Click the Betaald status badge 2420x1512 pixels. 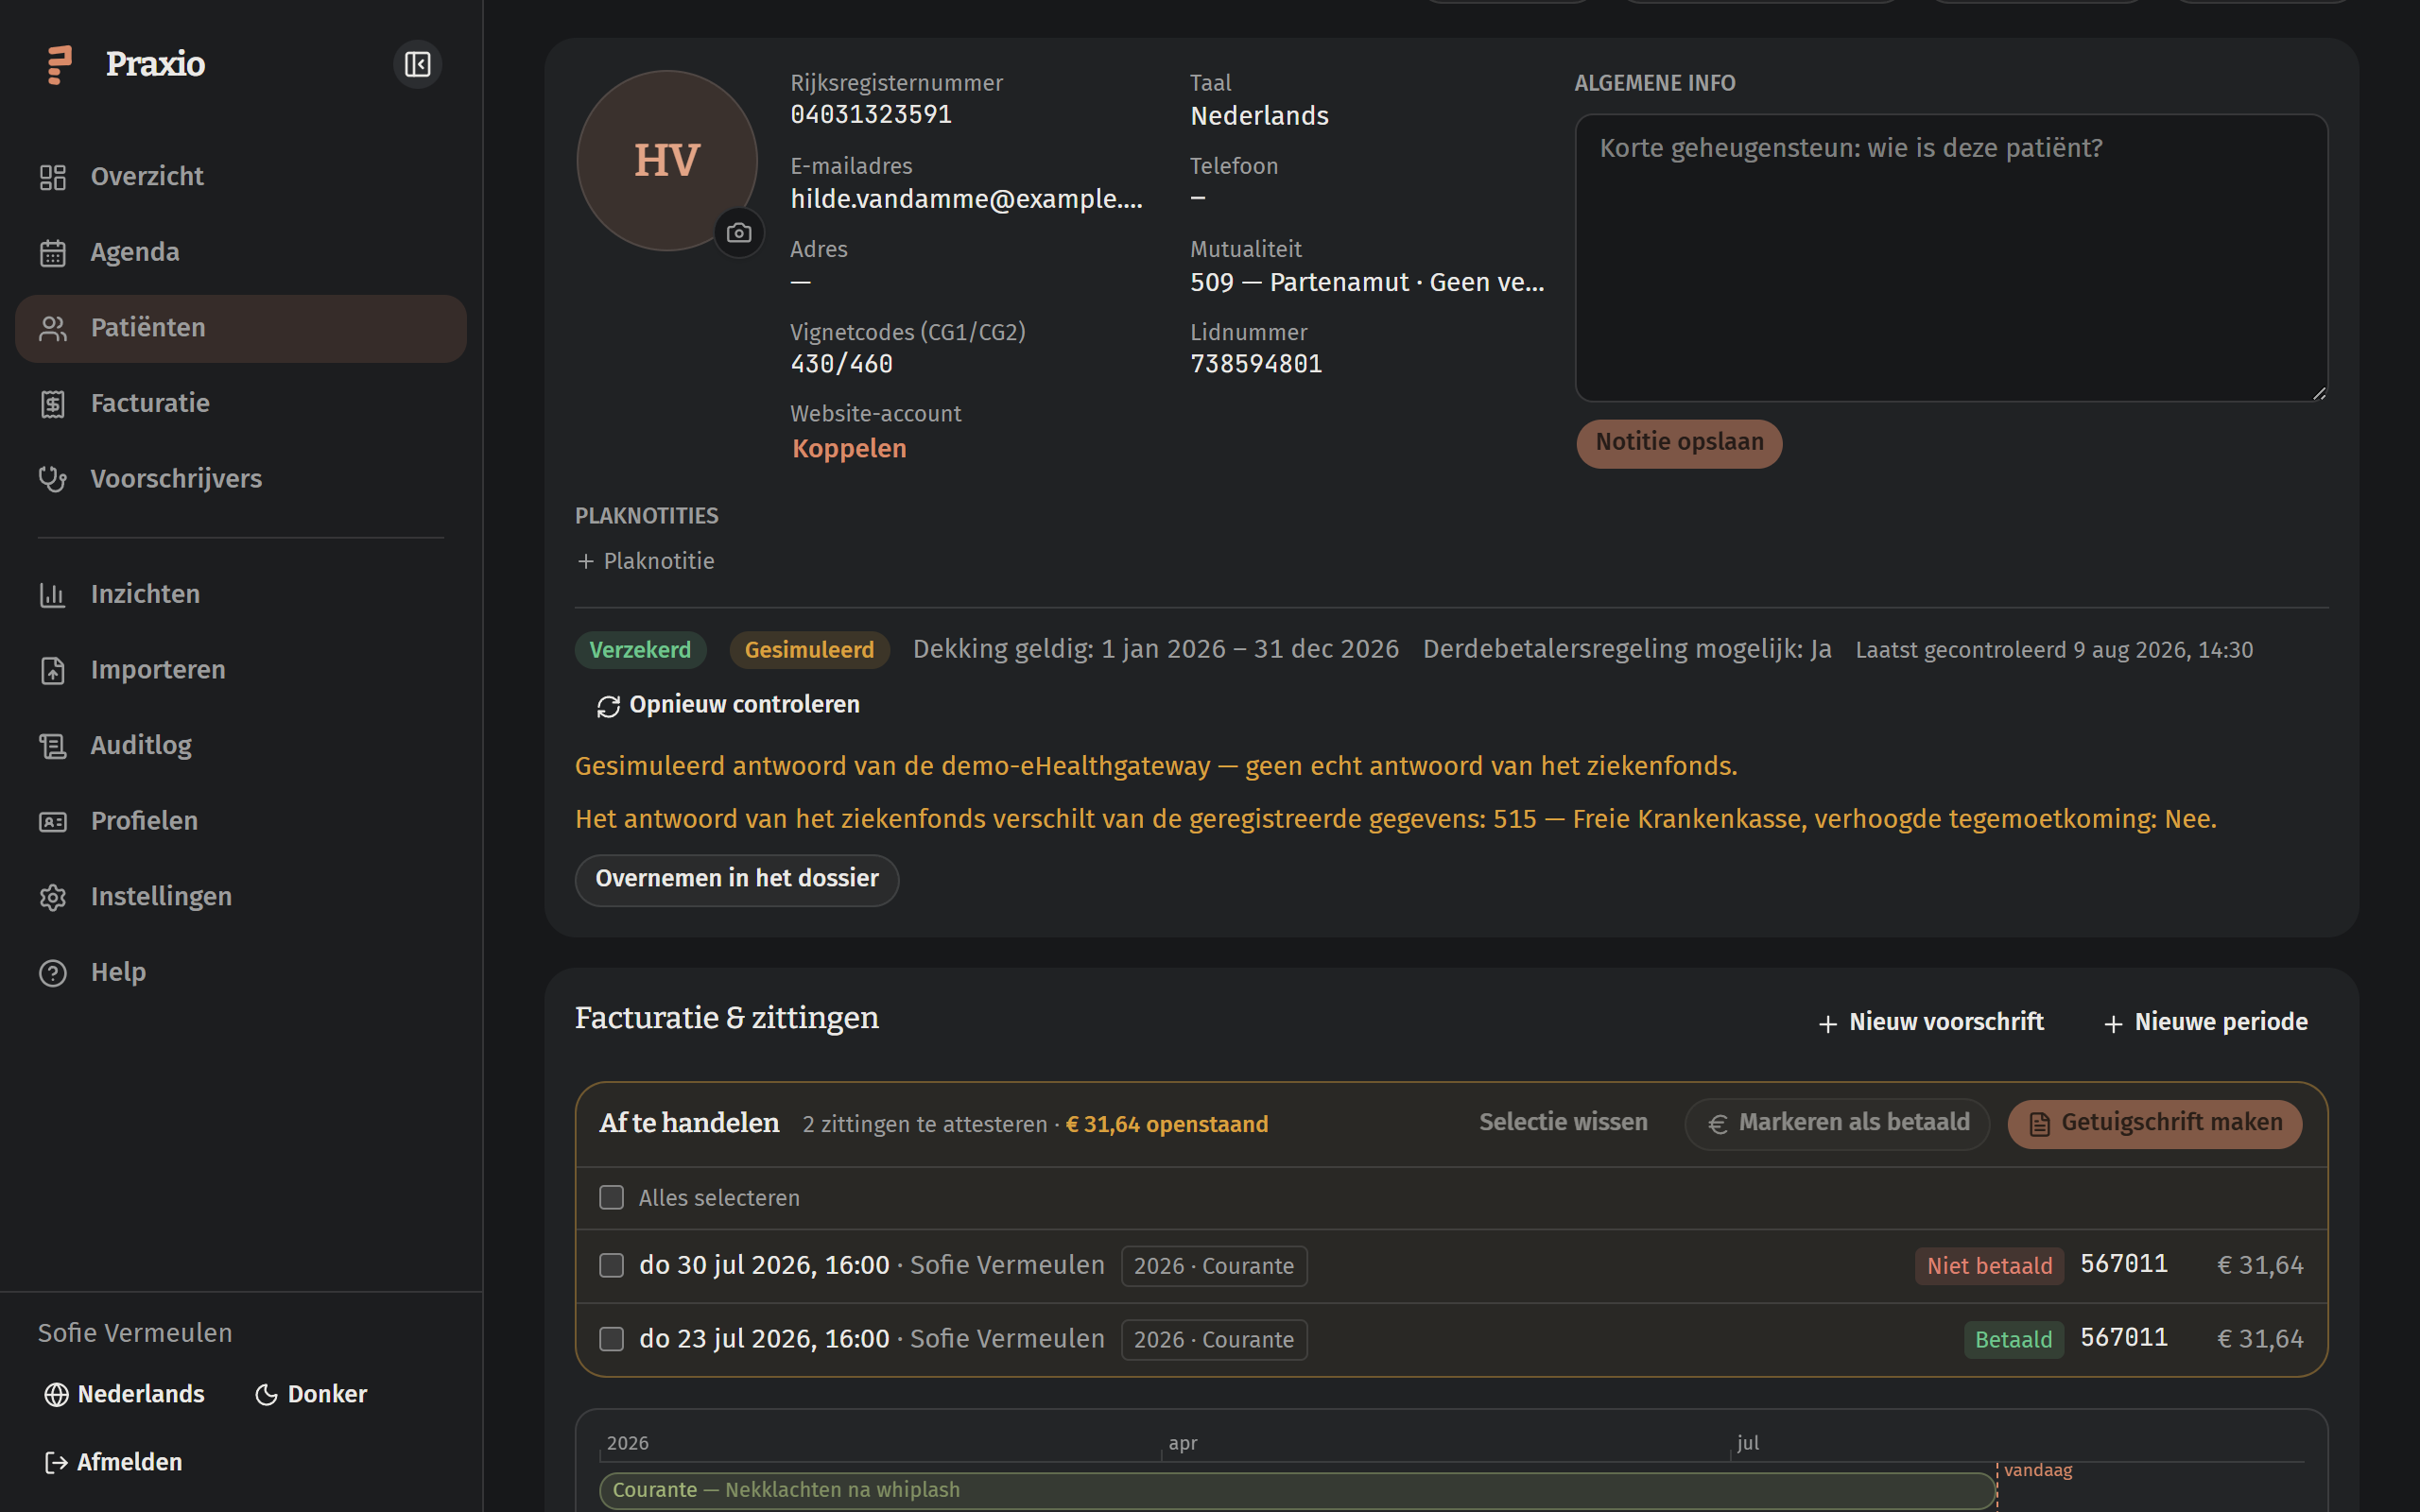pyautogui.click(x=2013, y=1340)
